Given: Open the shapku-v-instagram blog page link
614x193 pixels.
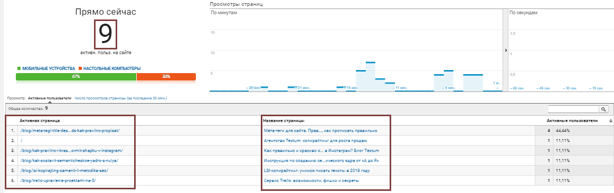Looking at the screenshot, I should tap(72, 150).
